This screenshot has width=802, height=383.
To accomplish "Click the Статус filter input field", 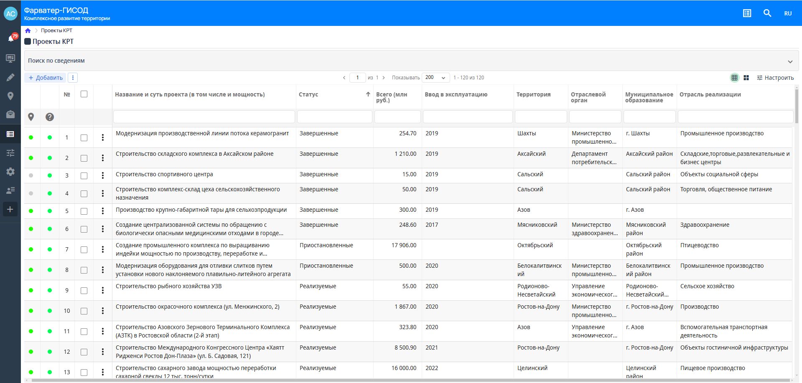I will tap(335, 117).
